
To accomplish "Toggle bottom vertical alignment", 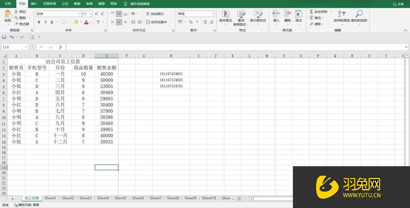I will [126, 14].
